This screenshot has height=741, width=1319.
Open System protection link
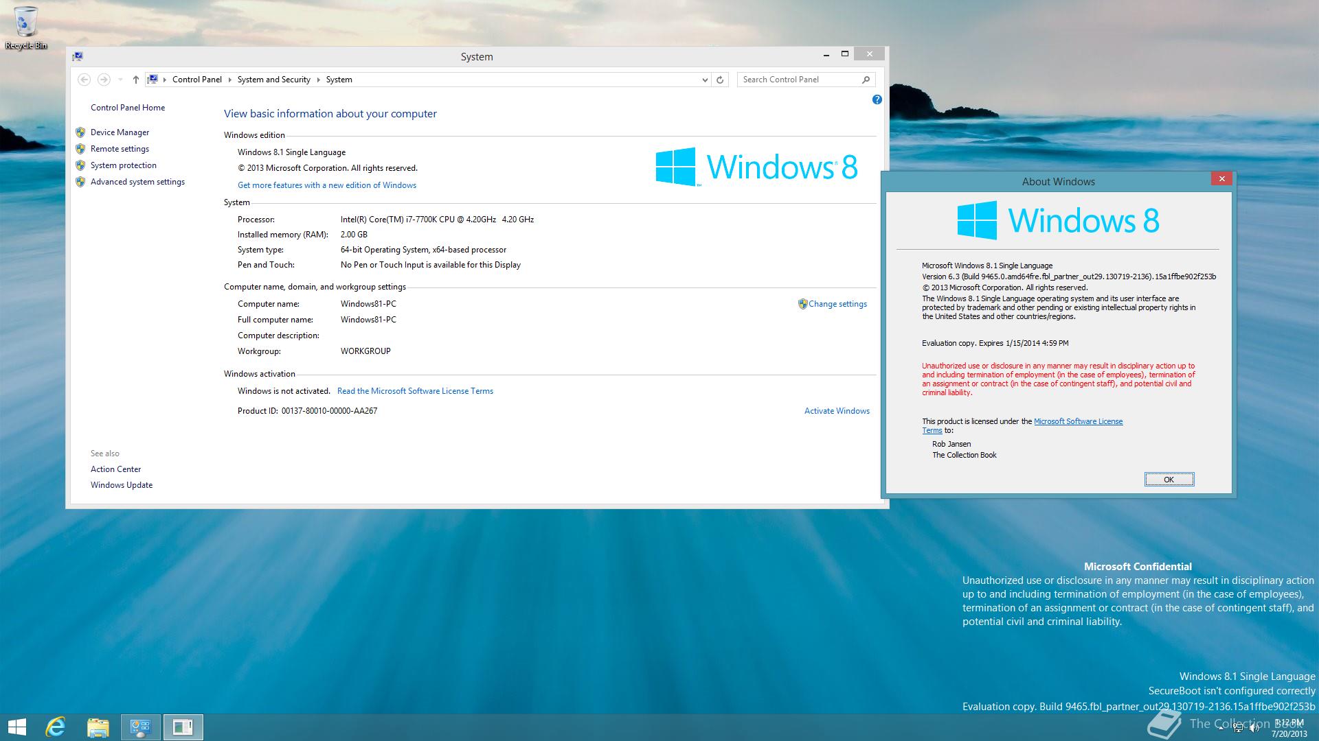tap(124, 165)
